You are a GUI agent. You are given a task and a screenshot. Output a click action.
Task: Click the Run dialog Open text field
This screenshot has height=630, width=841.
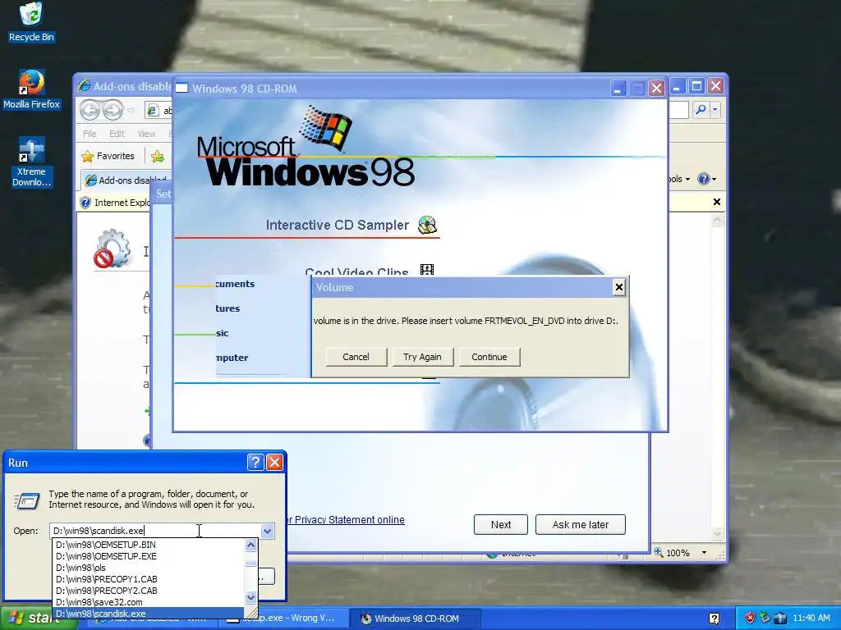(x=155, y=531)
